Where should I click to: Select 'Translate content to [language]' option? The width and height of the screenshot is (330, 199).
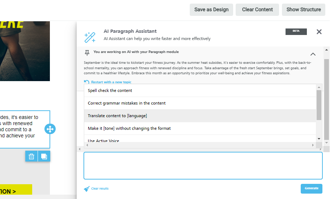coord(117,116)
